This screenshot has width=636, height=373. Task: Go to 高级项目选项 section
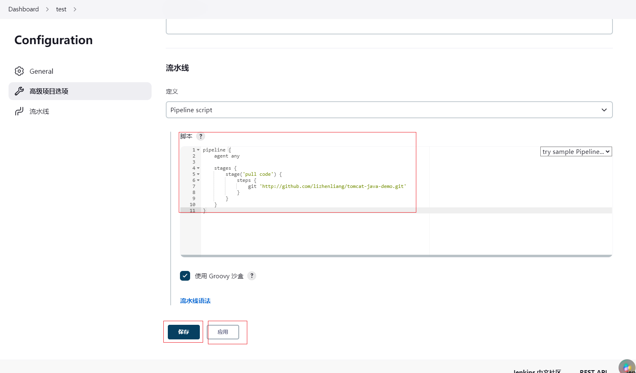(x=80, y=91)
